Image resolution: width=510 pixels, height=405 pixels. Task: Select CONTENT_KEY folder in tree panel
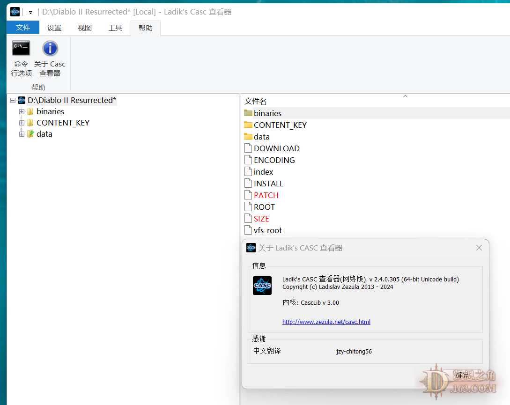click(x=63, y=123)
